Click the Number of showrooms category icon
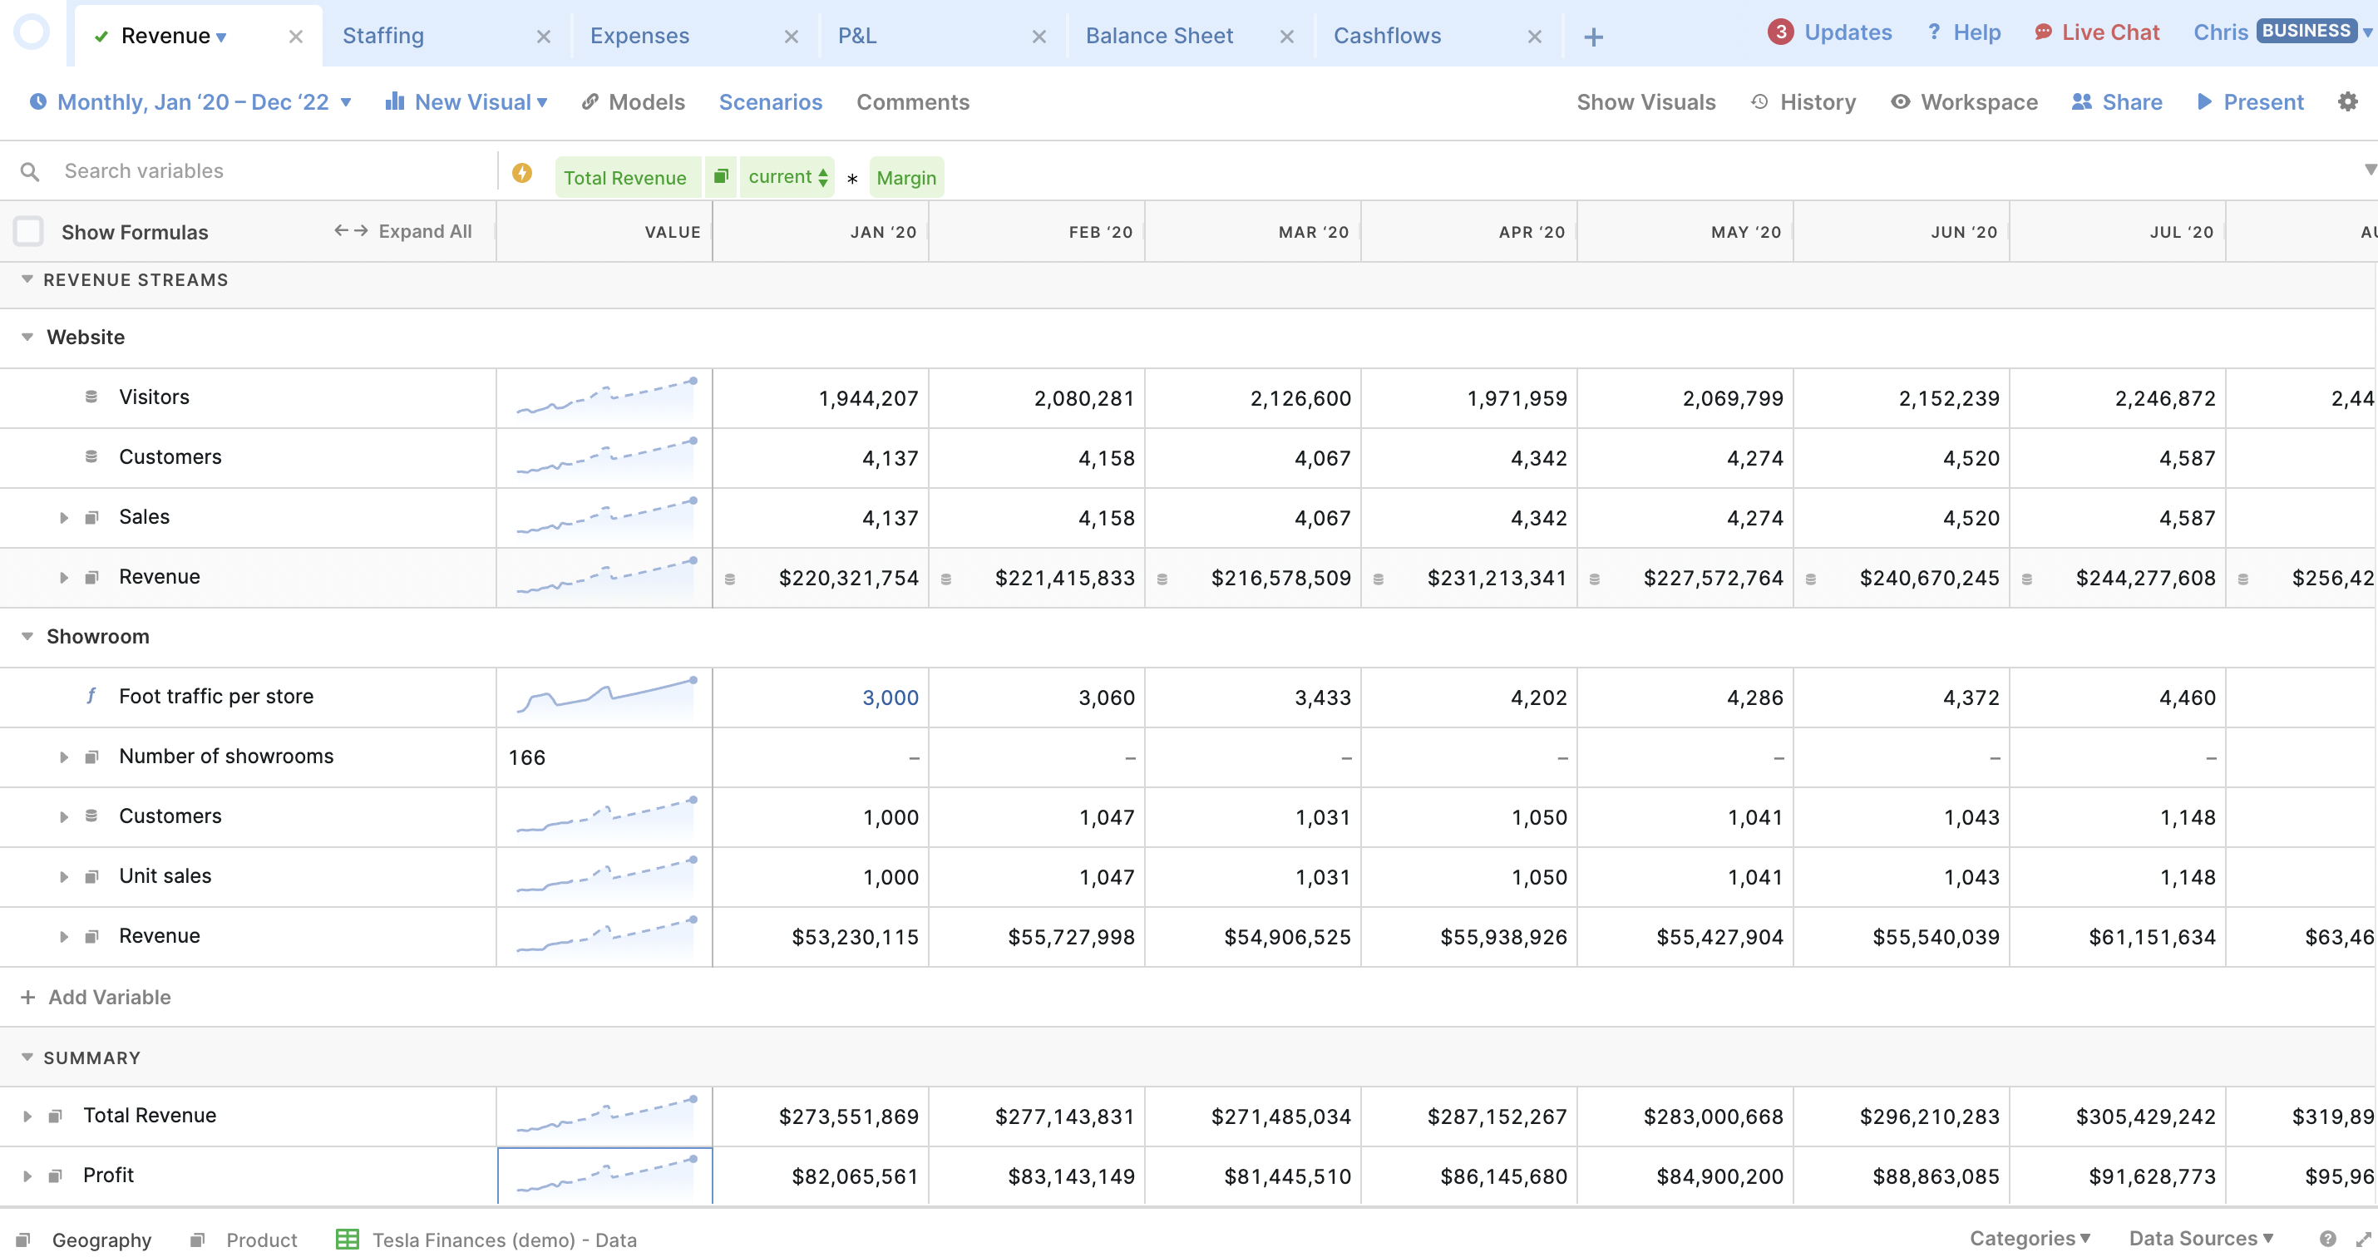The width and height of the screenshot is (2378, 1257). point(91,757)
